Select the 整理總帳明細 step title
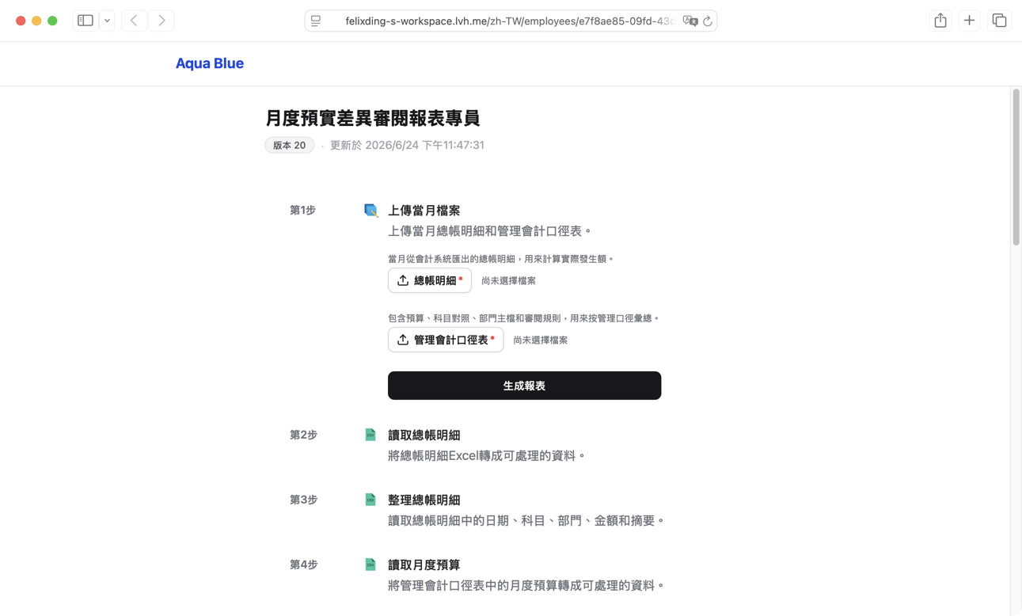Screen dimensions: 1022x616 click(x=424, y=500)
